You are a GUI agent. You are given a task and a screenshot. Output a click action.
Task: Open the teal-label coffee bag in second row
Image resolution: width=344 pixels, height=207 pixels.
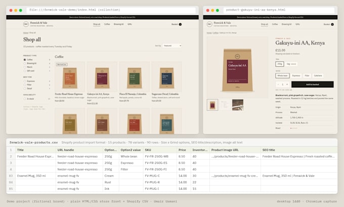[x=166, y=121]
